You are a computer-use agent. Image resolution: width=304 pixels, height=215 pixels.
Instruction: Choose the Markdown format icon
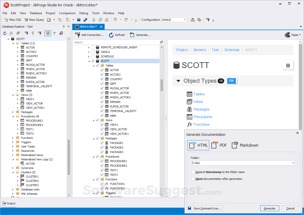[235, 145]
